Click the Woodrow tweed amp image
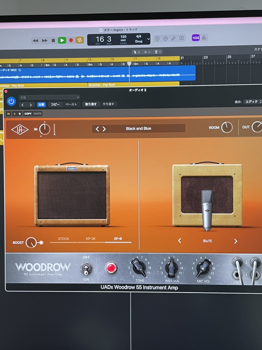 click(x=72, y=195)
